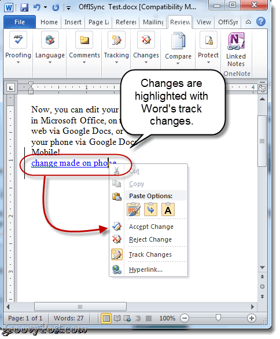Click the Accept Change pencil checkmark icon
Image resolution: width=280 pixels, height=339 pixels.
(x=117, y=227)
